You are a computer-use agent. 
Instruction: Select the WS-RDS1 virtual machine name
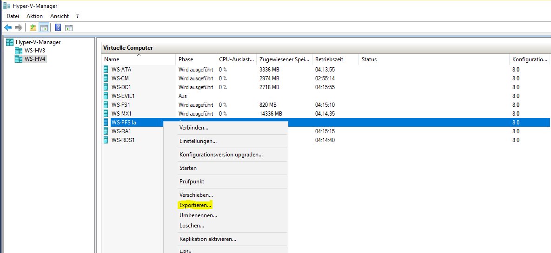(x=123, y=140)
